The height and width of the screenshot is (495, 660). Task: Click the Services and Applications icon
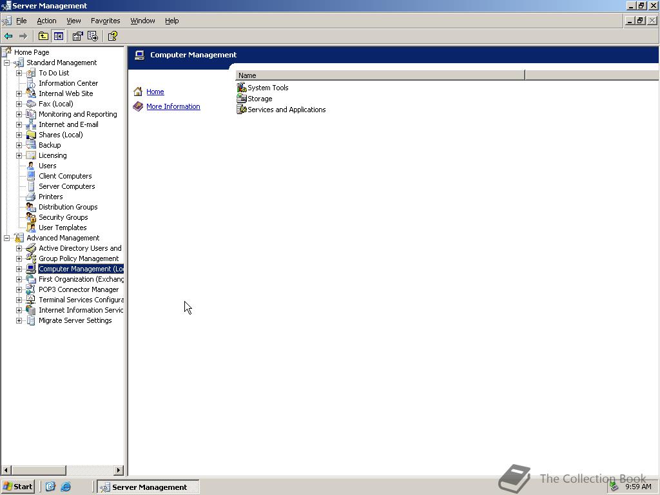click(x=242, y=110)
